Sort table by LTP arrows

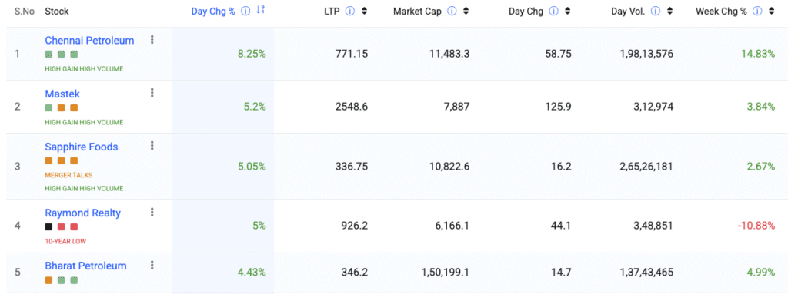(364, 12)
